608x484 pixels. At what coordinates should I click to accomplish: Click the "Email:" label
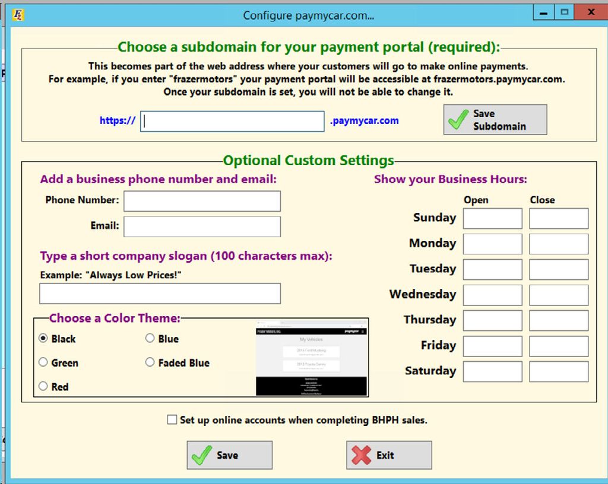tap(104, 225)
